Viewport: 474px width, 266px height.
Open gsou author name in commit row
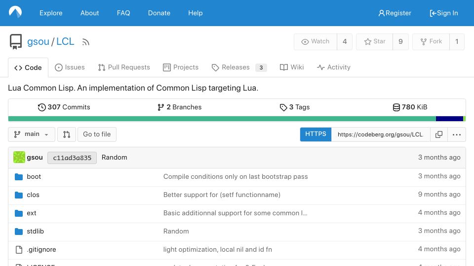tap(35, 158)
